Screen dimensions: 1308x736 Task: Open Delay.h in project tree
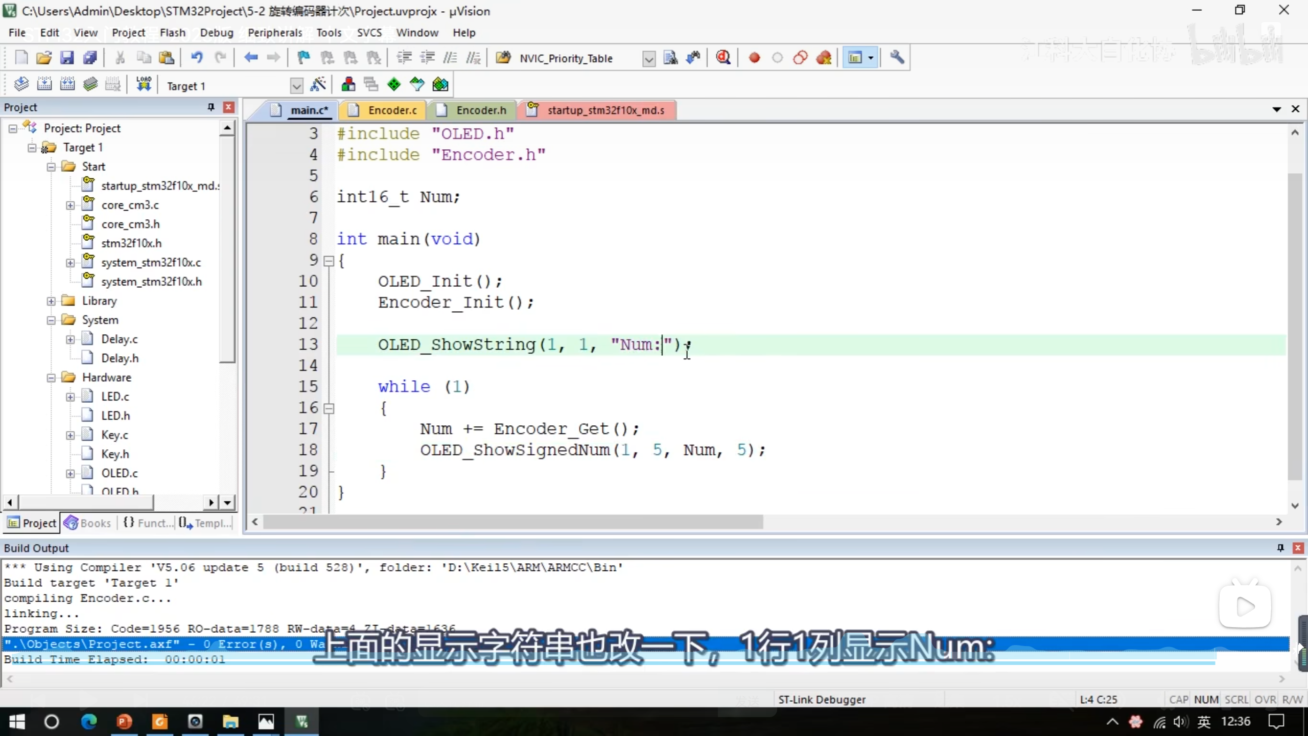tap(120, 358)
